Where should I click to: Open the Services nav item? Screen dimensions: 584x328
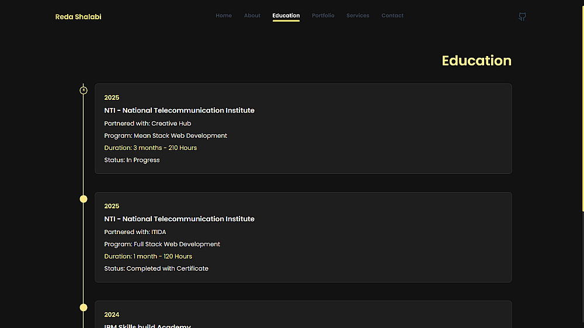(358, 16)
